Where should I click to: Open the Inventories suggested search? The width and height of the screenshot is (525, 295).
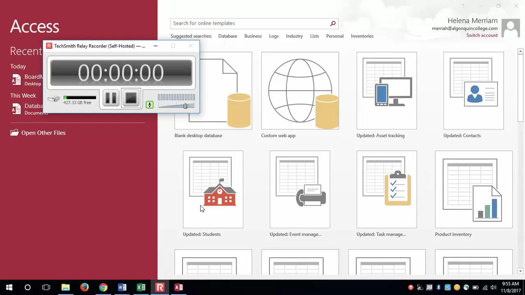(362, 36)
